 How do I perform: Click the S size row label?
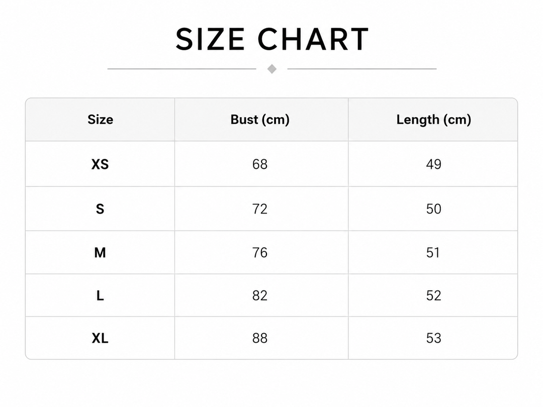click(100, 209)
